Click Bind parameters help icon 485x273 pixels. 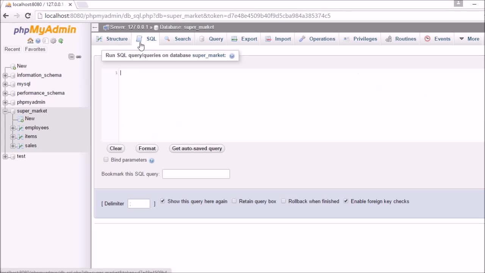pos(152,160)
